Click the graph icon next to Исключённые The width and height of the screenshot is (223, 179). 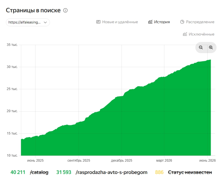185,34
